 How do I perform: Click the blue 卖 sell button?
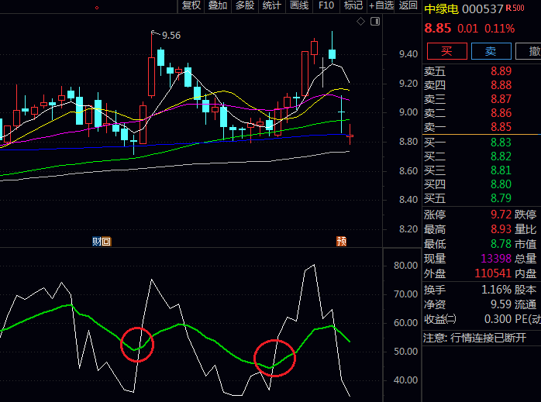click(x=490, y=51)
